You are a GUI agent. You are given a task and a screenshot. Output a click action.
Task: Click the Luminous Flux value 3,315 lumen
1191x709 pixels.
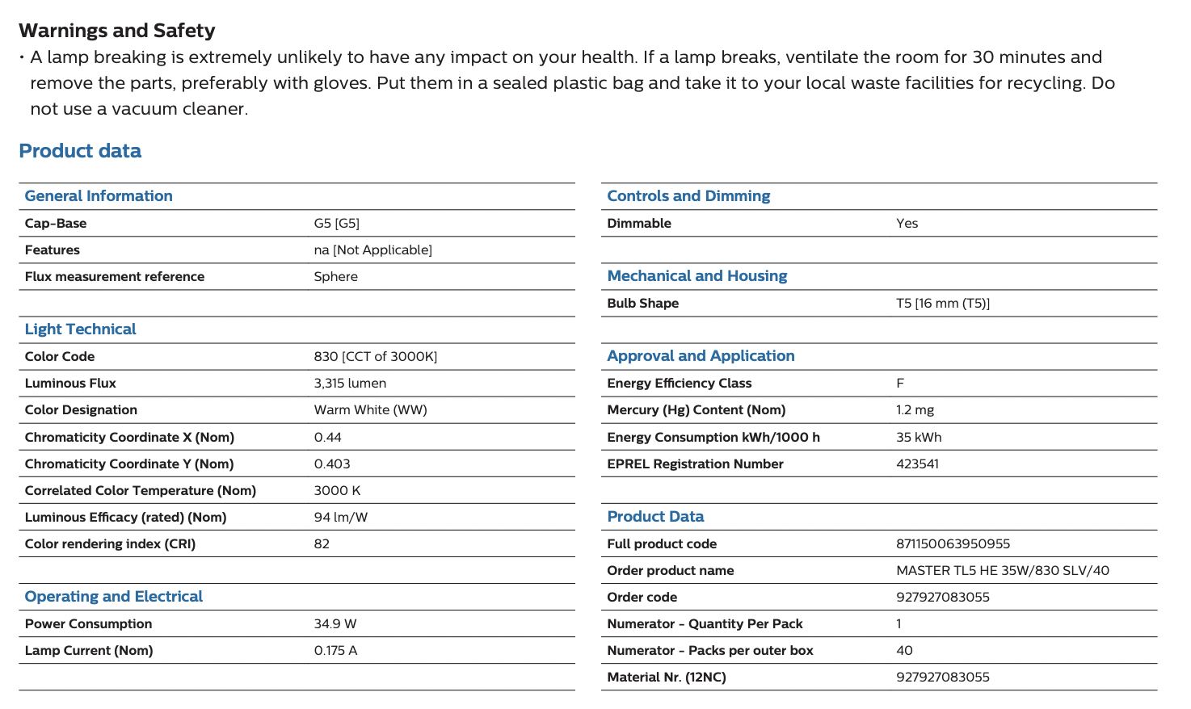(x=350, y=384)
